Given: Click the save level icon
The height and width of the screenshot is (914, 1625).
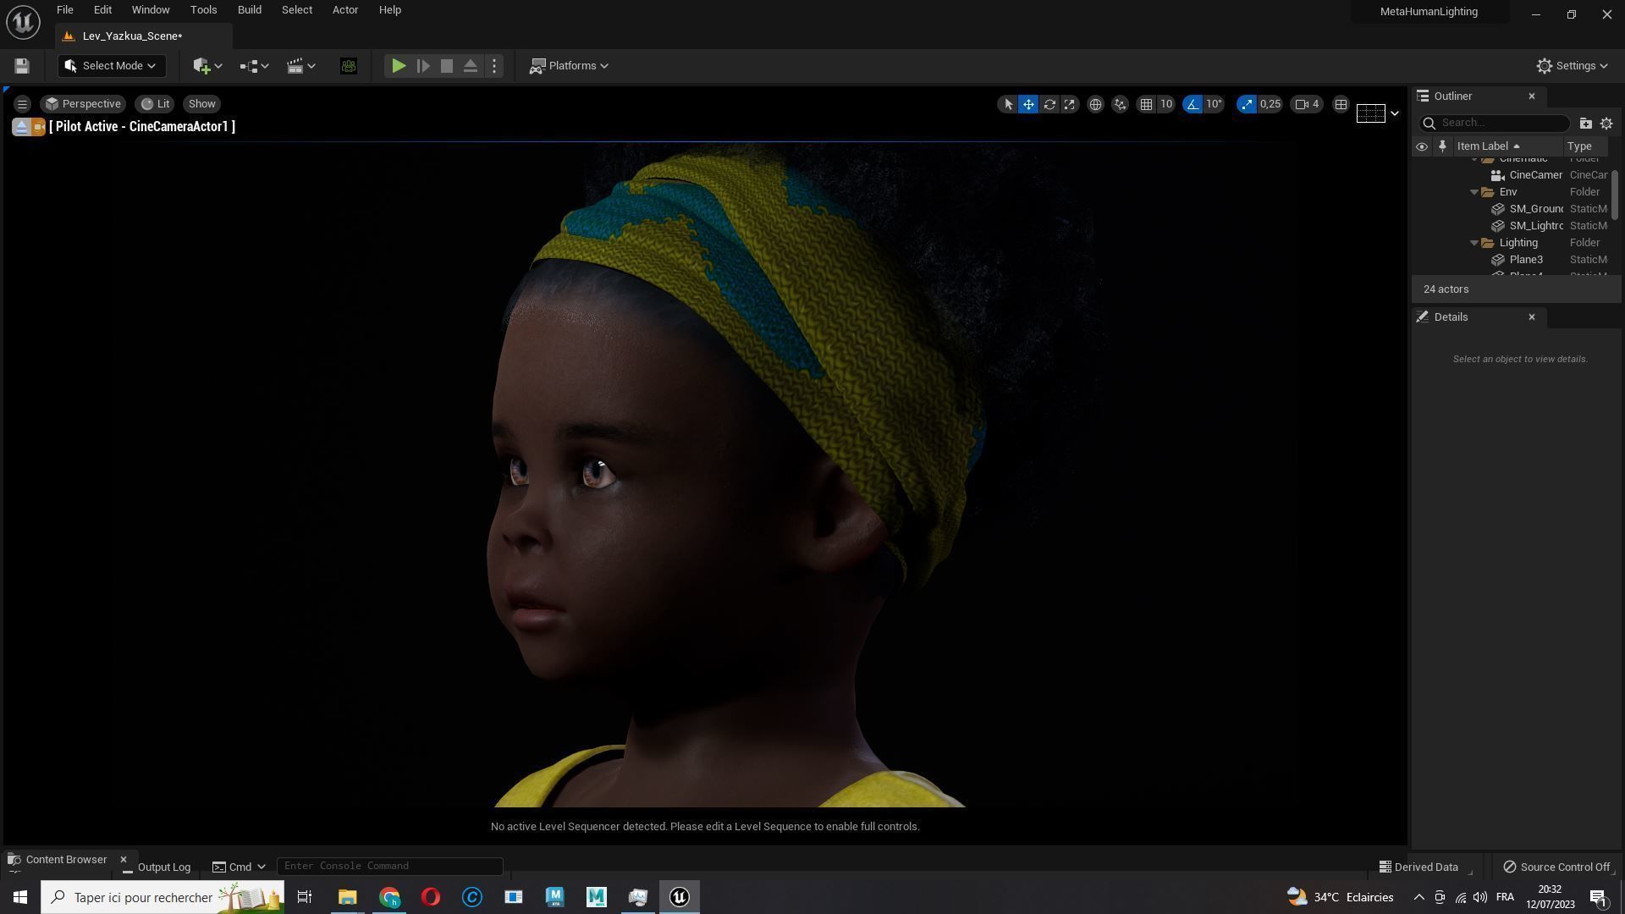Looking at the screenshot, I should [22, 66].
